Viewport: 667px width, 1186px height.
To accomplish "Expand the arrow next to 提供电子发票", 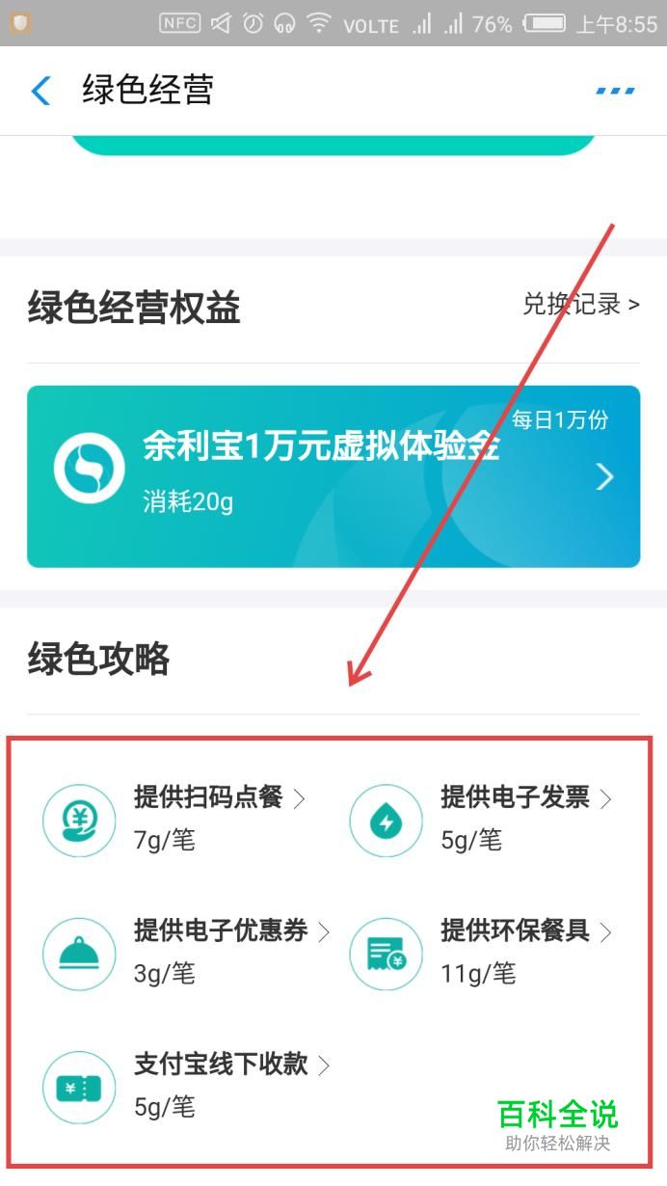I will coord(605,798).
